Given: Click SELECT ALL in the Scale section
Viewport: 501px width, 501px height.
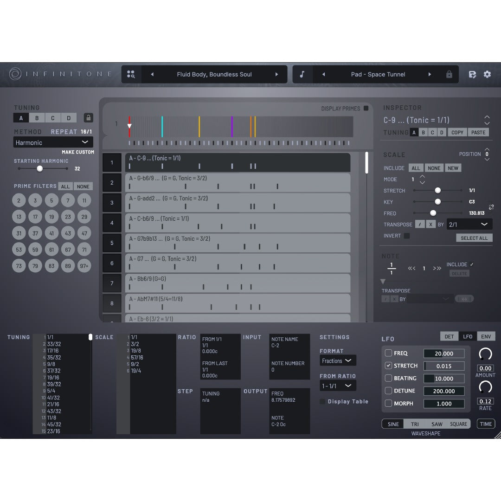Looking at the screenshot, I should click(474, 238).
